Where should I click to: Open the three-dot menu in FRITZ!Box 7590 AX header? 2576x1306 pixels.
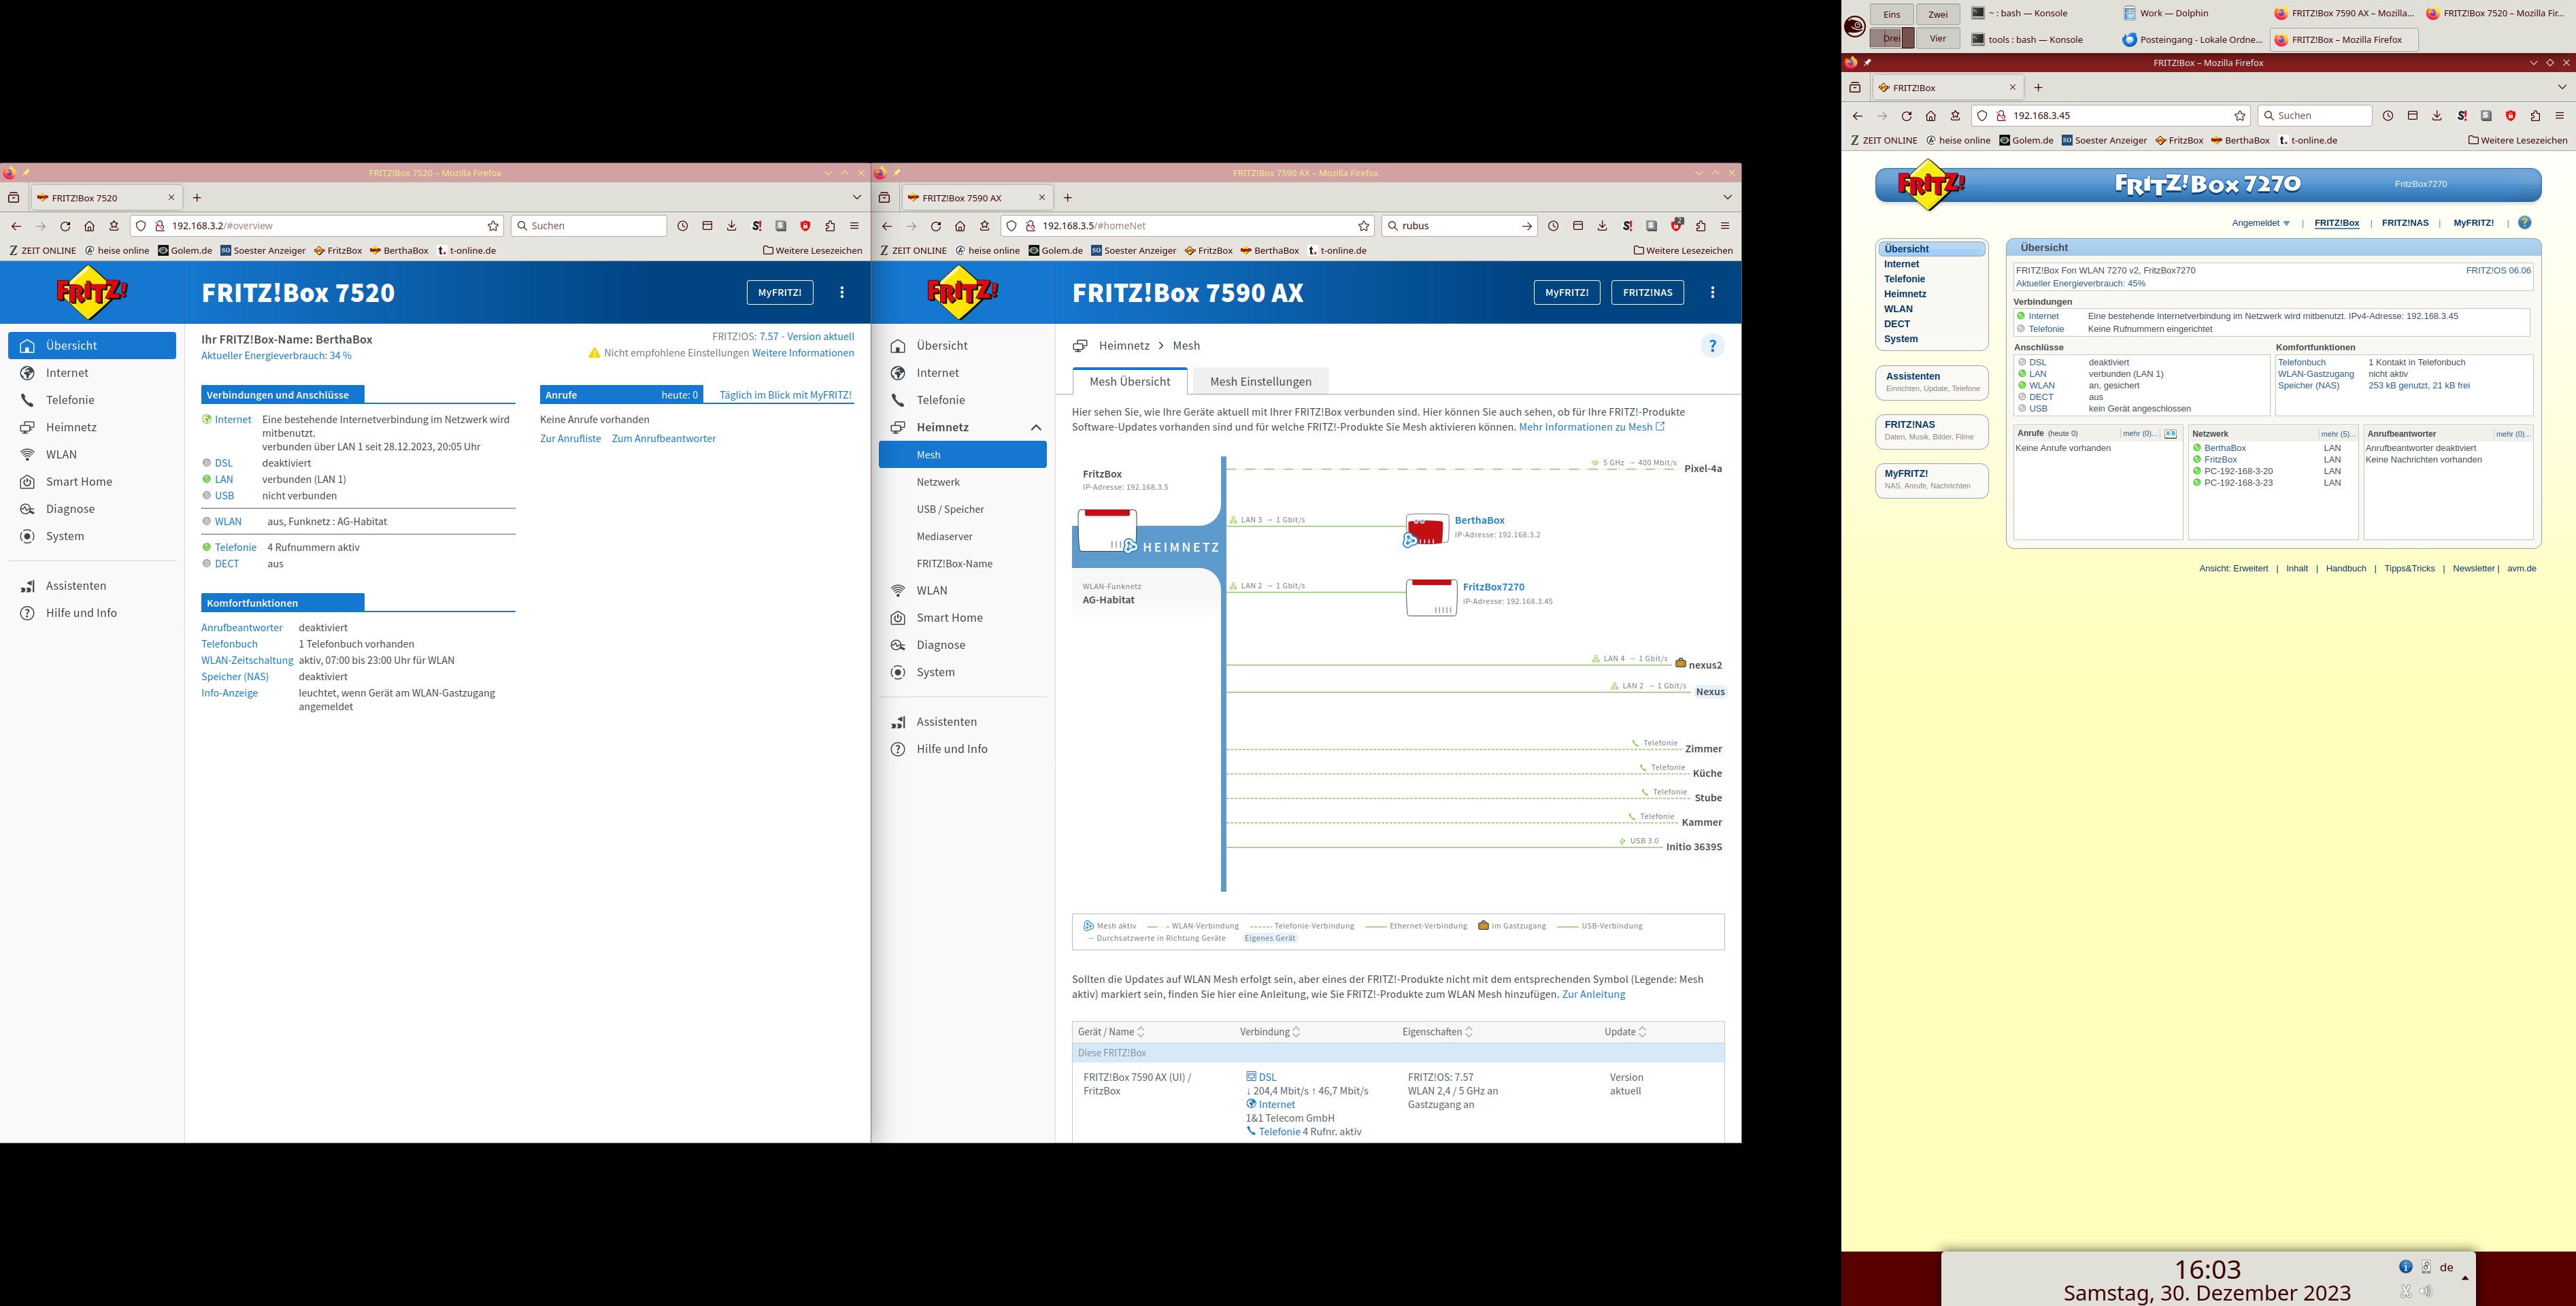[1712, 292]
